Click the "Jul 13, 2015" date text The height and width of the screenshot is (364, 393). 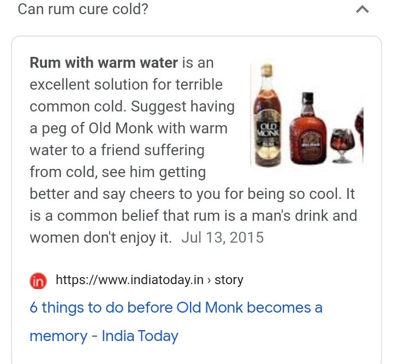point(223,238)
